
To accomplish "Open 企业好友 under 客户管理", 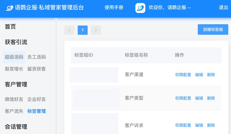I will coord(37,99).
